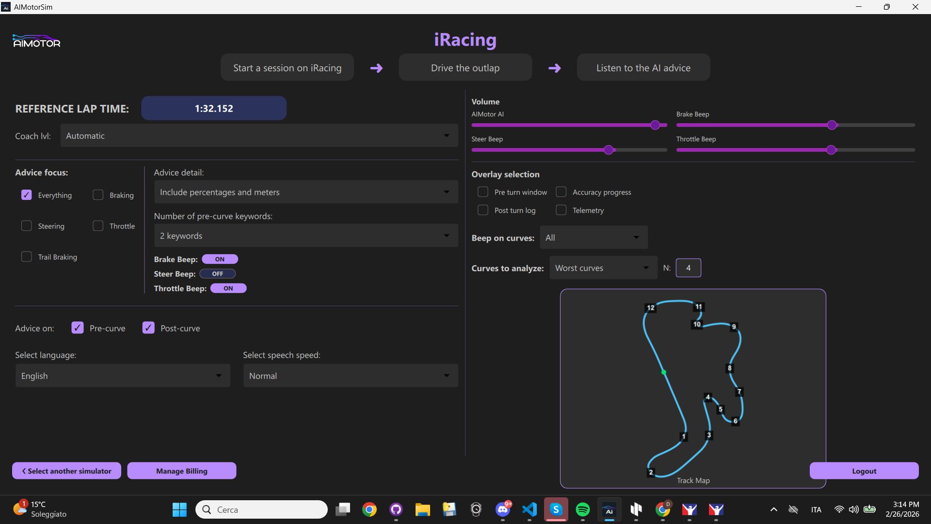Open the Select language dropdown
Screen dimensions: 931x524
[x=122, y=376]
